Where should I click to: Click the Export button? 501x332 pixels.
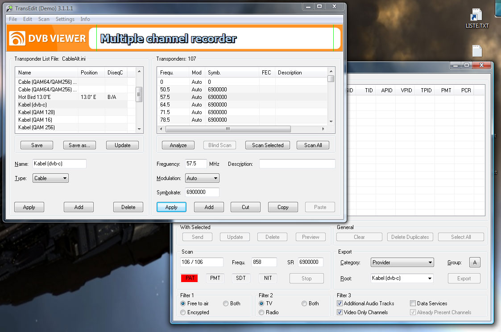(x=464, y=279)
